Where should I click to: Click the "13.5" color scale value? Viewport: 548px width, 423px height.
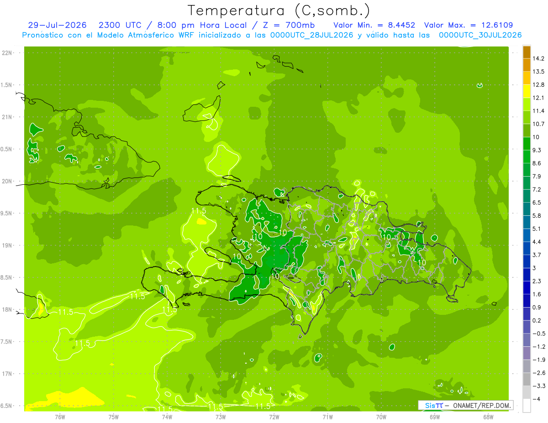tap(538, 72)
